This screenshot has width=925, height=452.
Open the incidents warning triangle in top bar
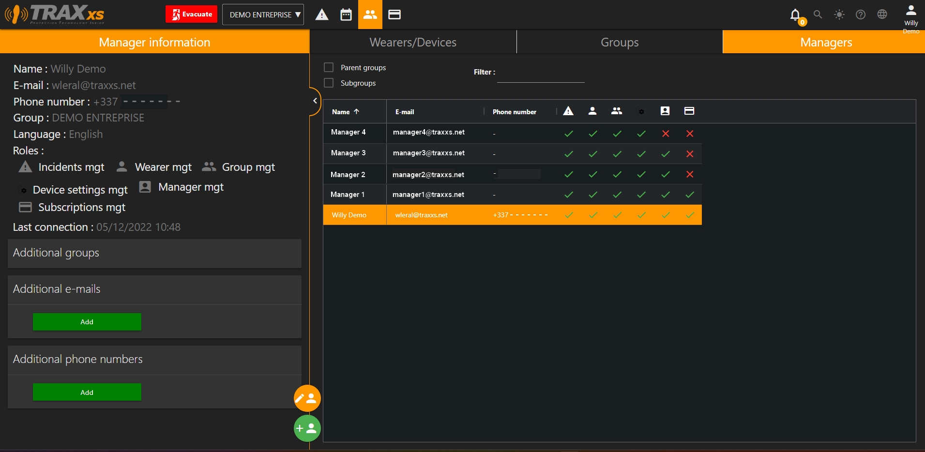(x=322, y=15)
